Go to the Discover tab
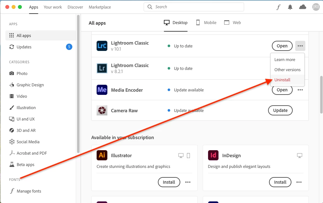323x203 pixels. 75,7
